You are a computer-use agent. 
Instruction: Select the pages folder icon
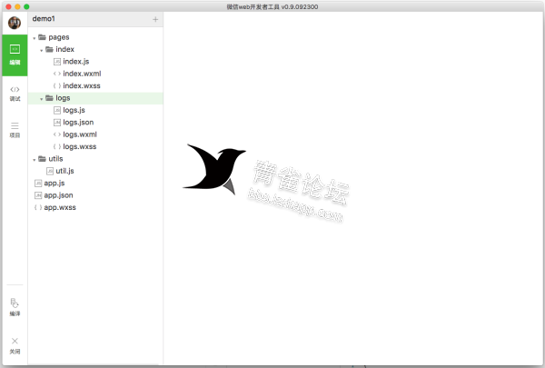(42, 37)
